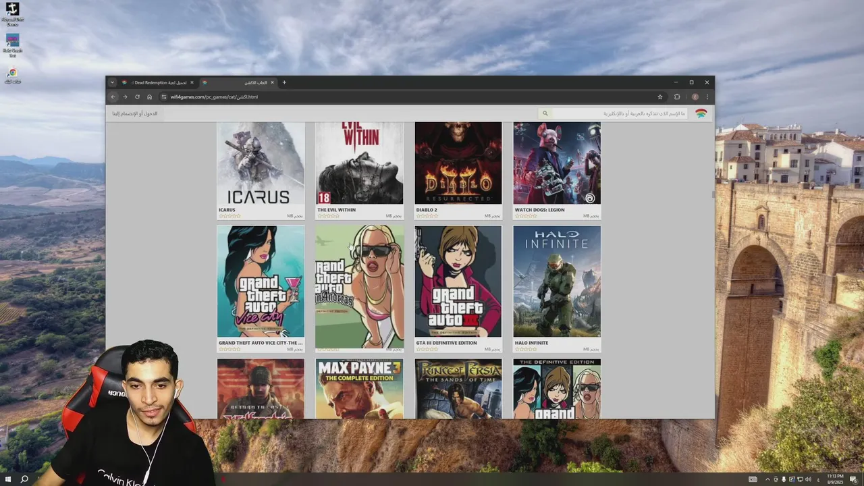Open the Prince of Persia cover
Image resolution: width=864 pixels, height=486 pixels.
[458, 389]
